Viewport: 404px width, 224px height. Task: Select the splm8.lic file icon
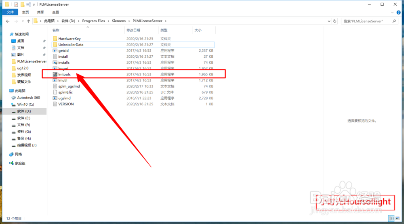pyautogui.click(x=55, y=92)
